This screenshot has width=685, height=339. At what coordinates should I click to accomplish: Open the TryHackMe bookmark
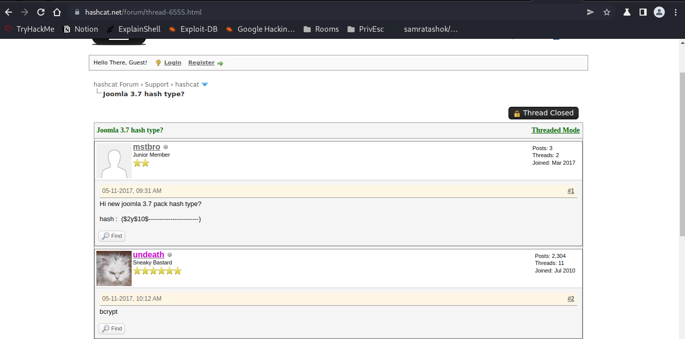pyautogui.click(x=30, y=29)
